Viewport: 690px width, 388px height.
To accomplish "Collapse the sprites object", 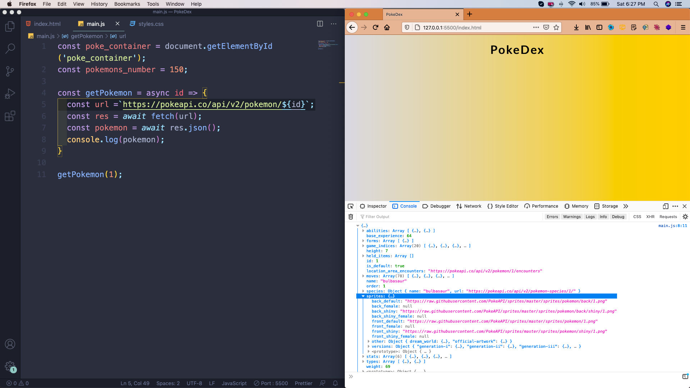I will pyautogui.click(x=363, y=296).
